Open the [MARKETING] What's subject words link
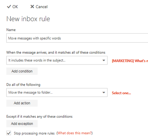This screenshot has height=140, width=148. tap(130, 61)
